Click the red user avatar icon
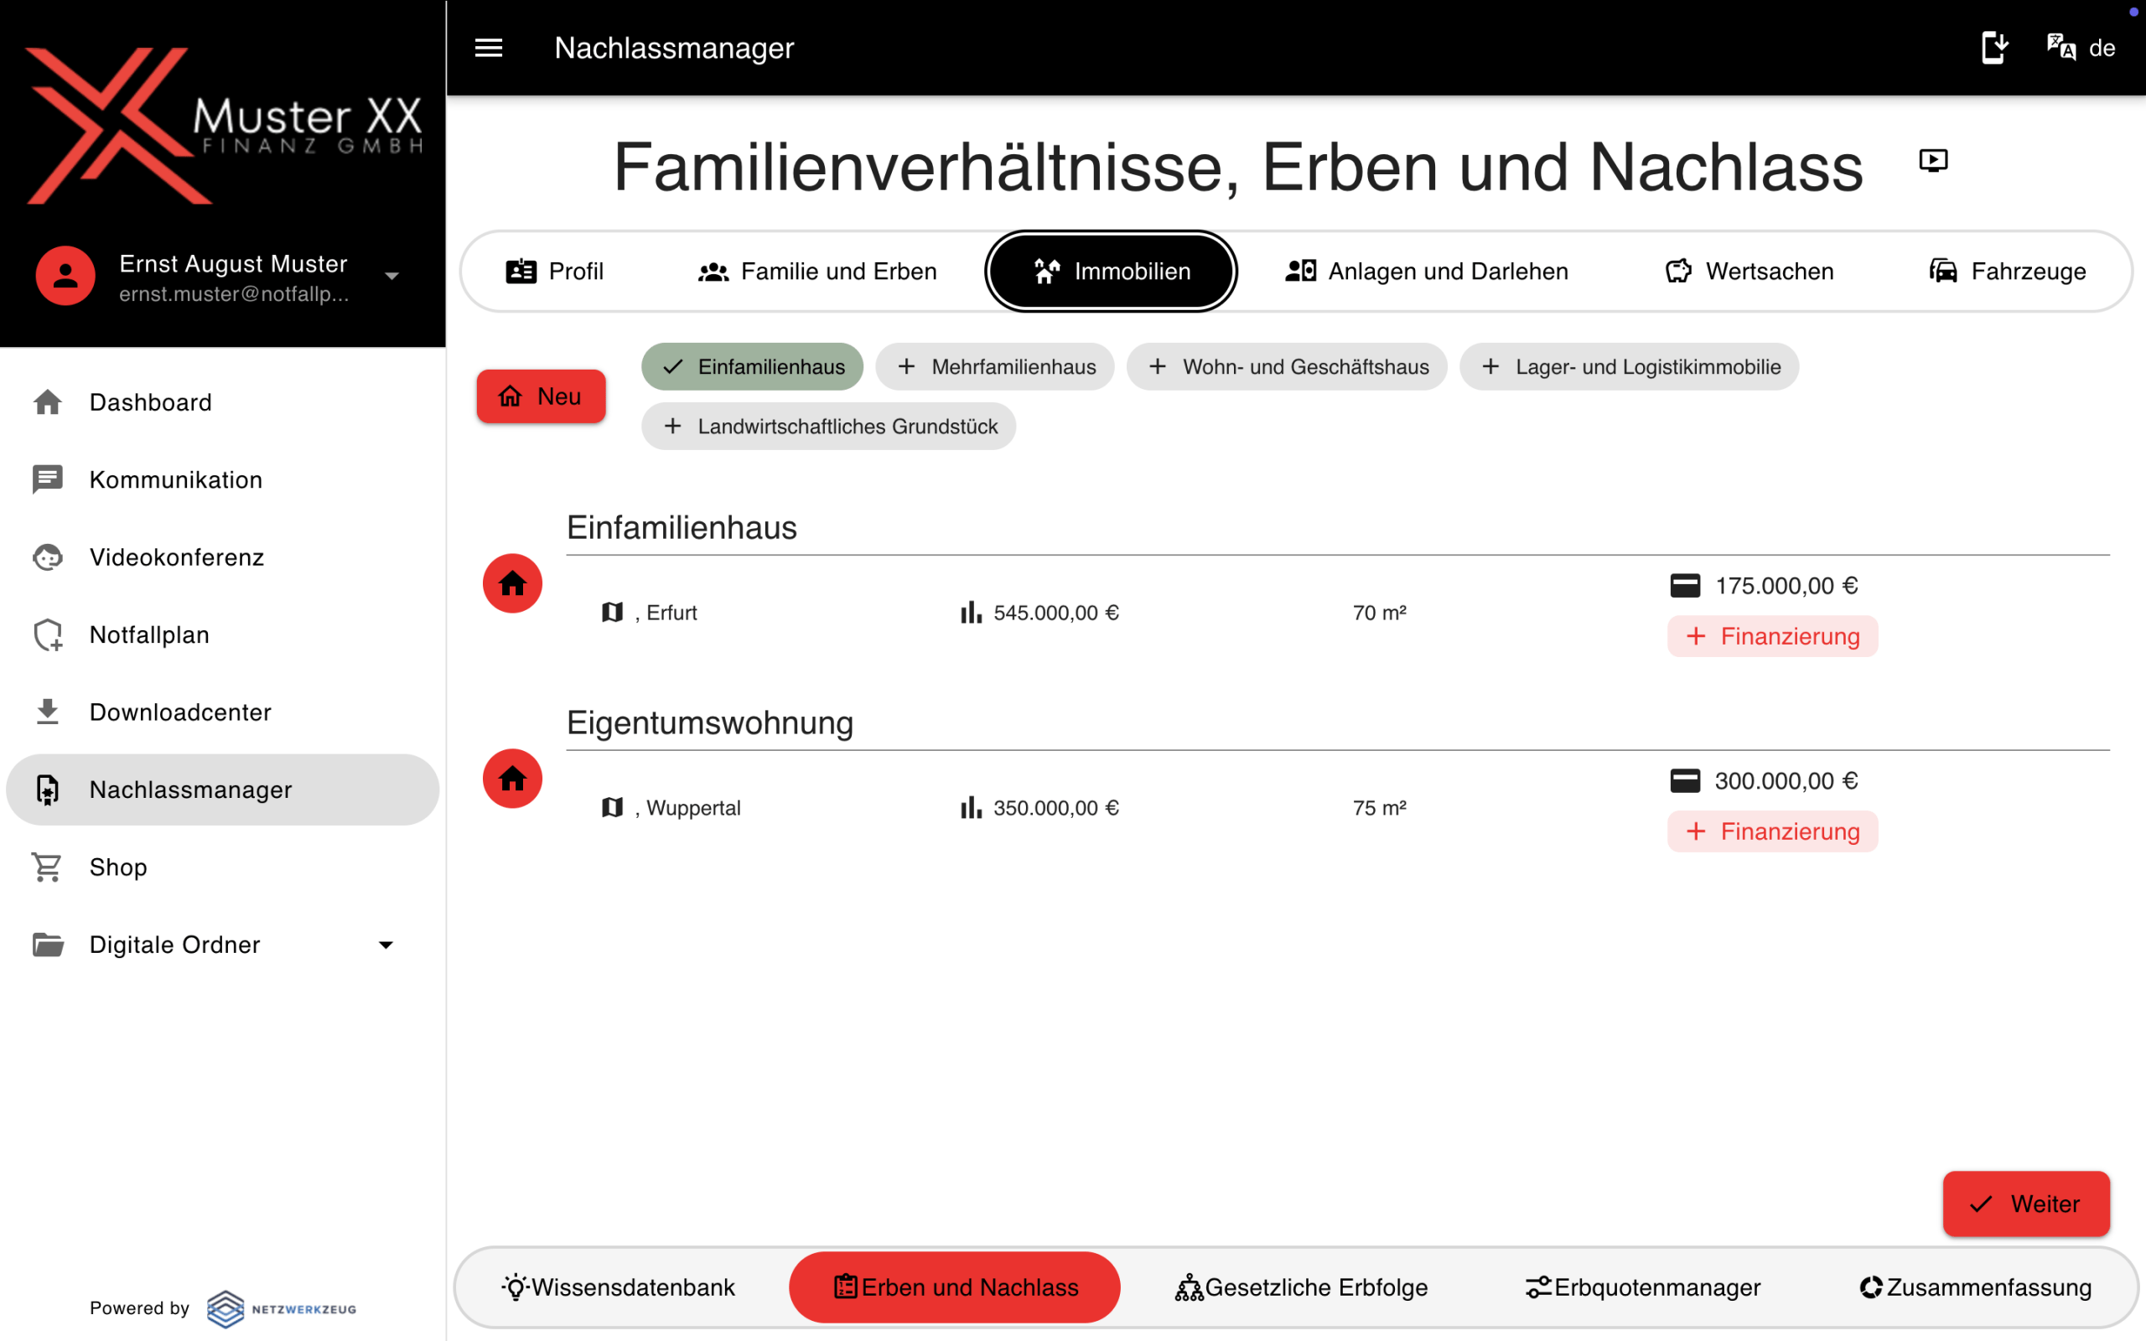 click(65, 276)
